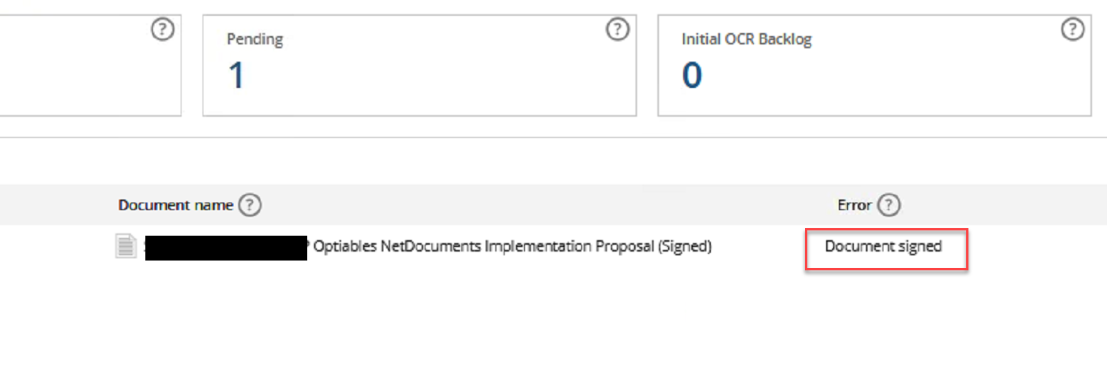Open the help icon next to Error header
The height and width of the screenshot is (381, 1107).
tap(889, 205)
